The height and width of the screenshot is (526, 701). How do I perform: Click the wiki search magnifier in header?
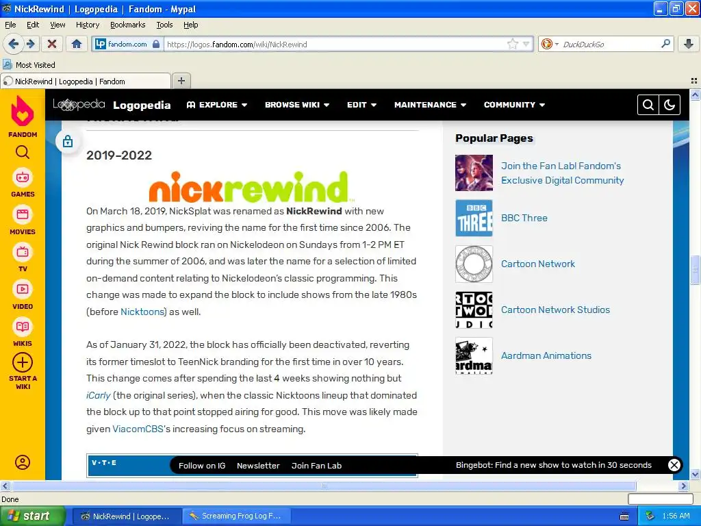click(648, 105)
